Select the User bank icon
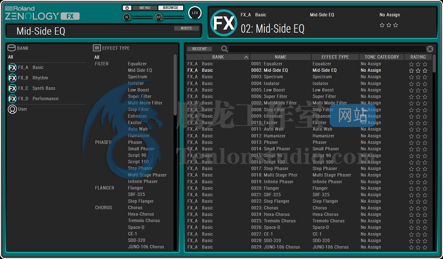The width and height of the screenshot is (443, 259). pos(12,110)
